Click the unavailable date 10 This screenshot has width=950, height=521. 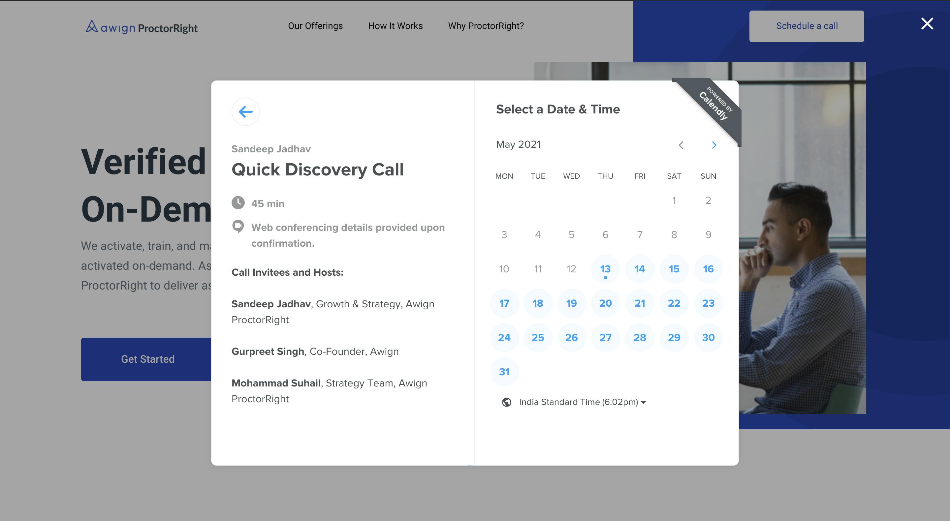tap(504, 269)
